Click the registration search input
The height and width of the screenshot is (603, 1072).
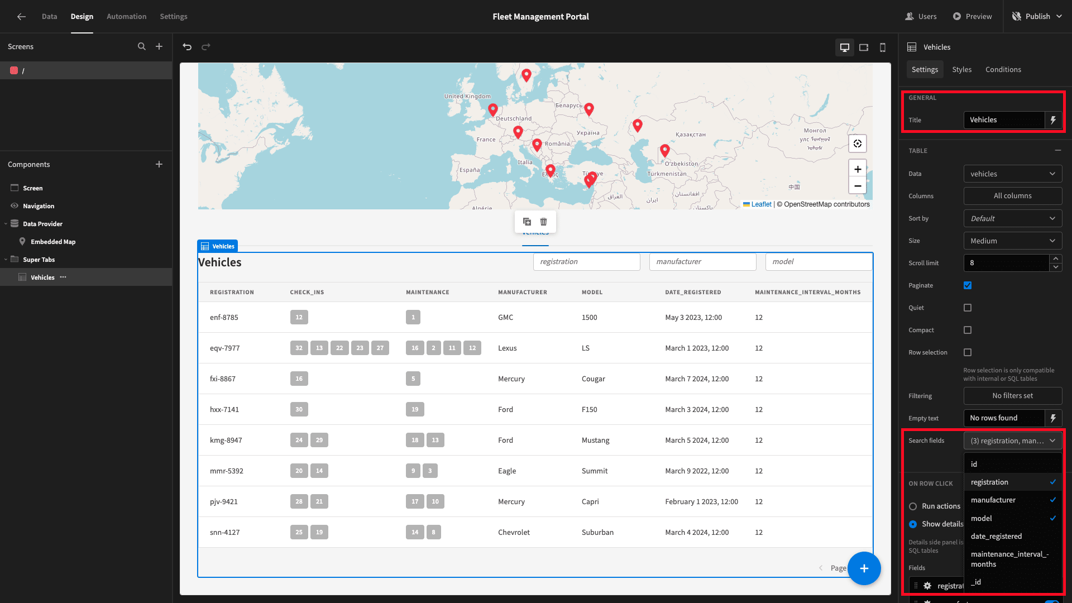tap(587, 262)
